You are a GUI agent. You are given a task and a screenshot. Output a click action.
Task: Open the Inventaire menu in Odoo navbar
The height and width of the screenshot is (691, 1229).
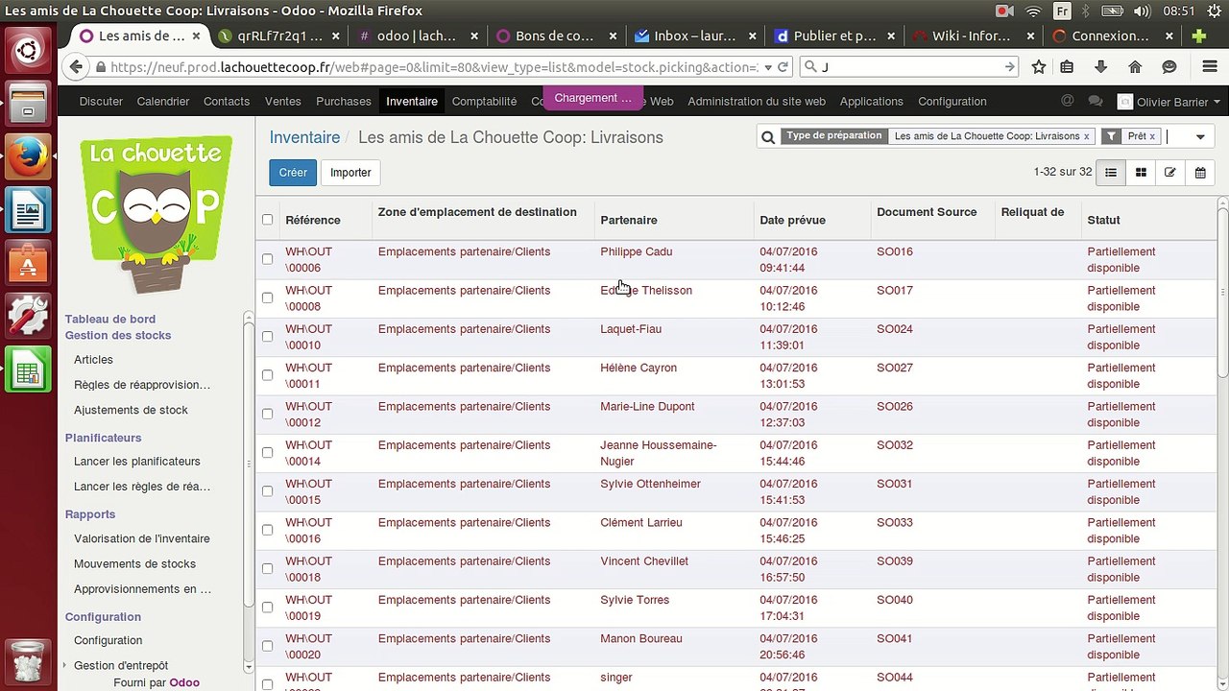pos(412,101)
